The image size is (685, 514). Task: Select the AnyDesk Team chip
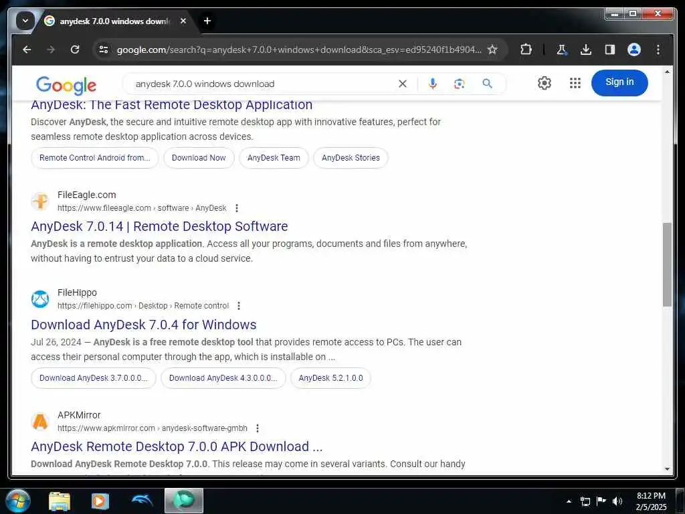coord(274,158)
